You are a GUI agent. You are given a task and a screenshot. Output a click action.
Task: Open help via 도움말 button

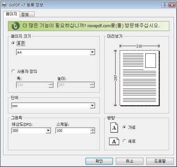coord(160,161)
